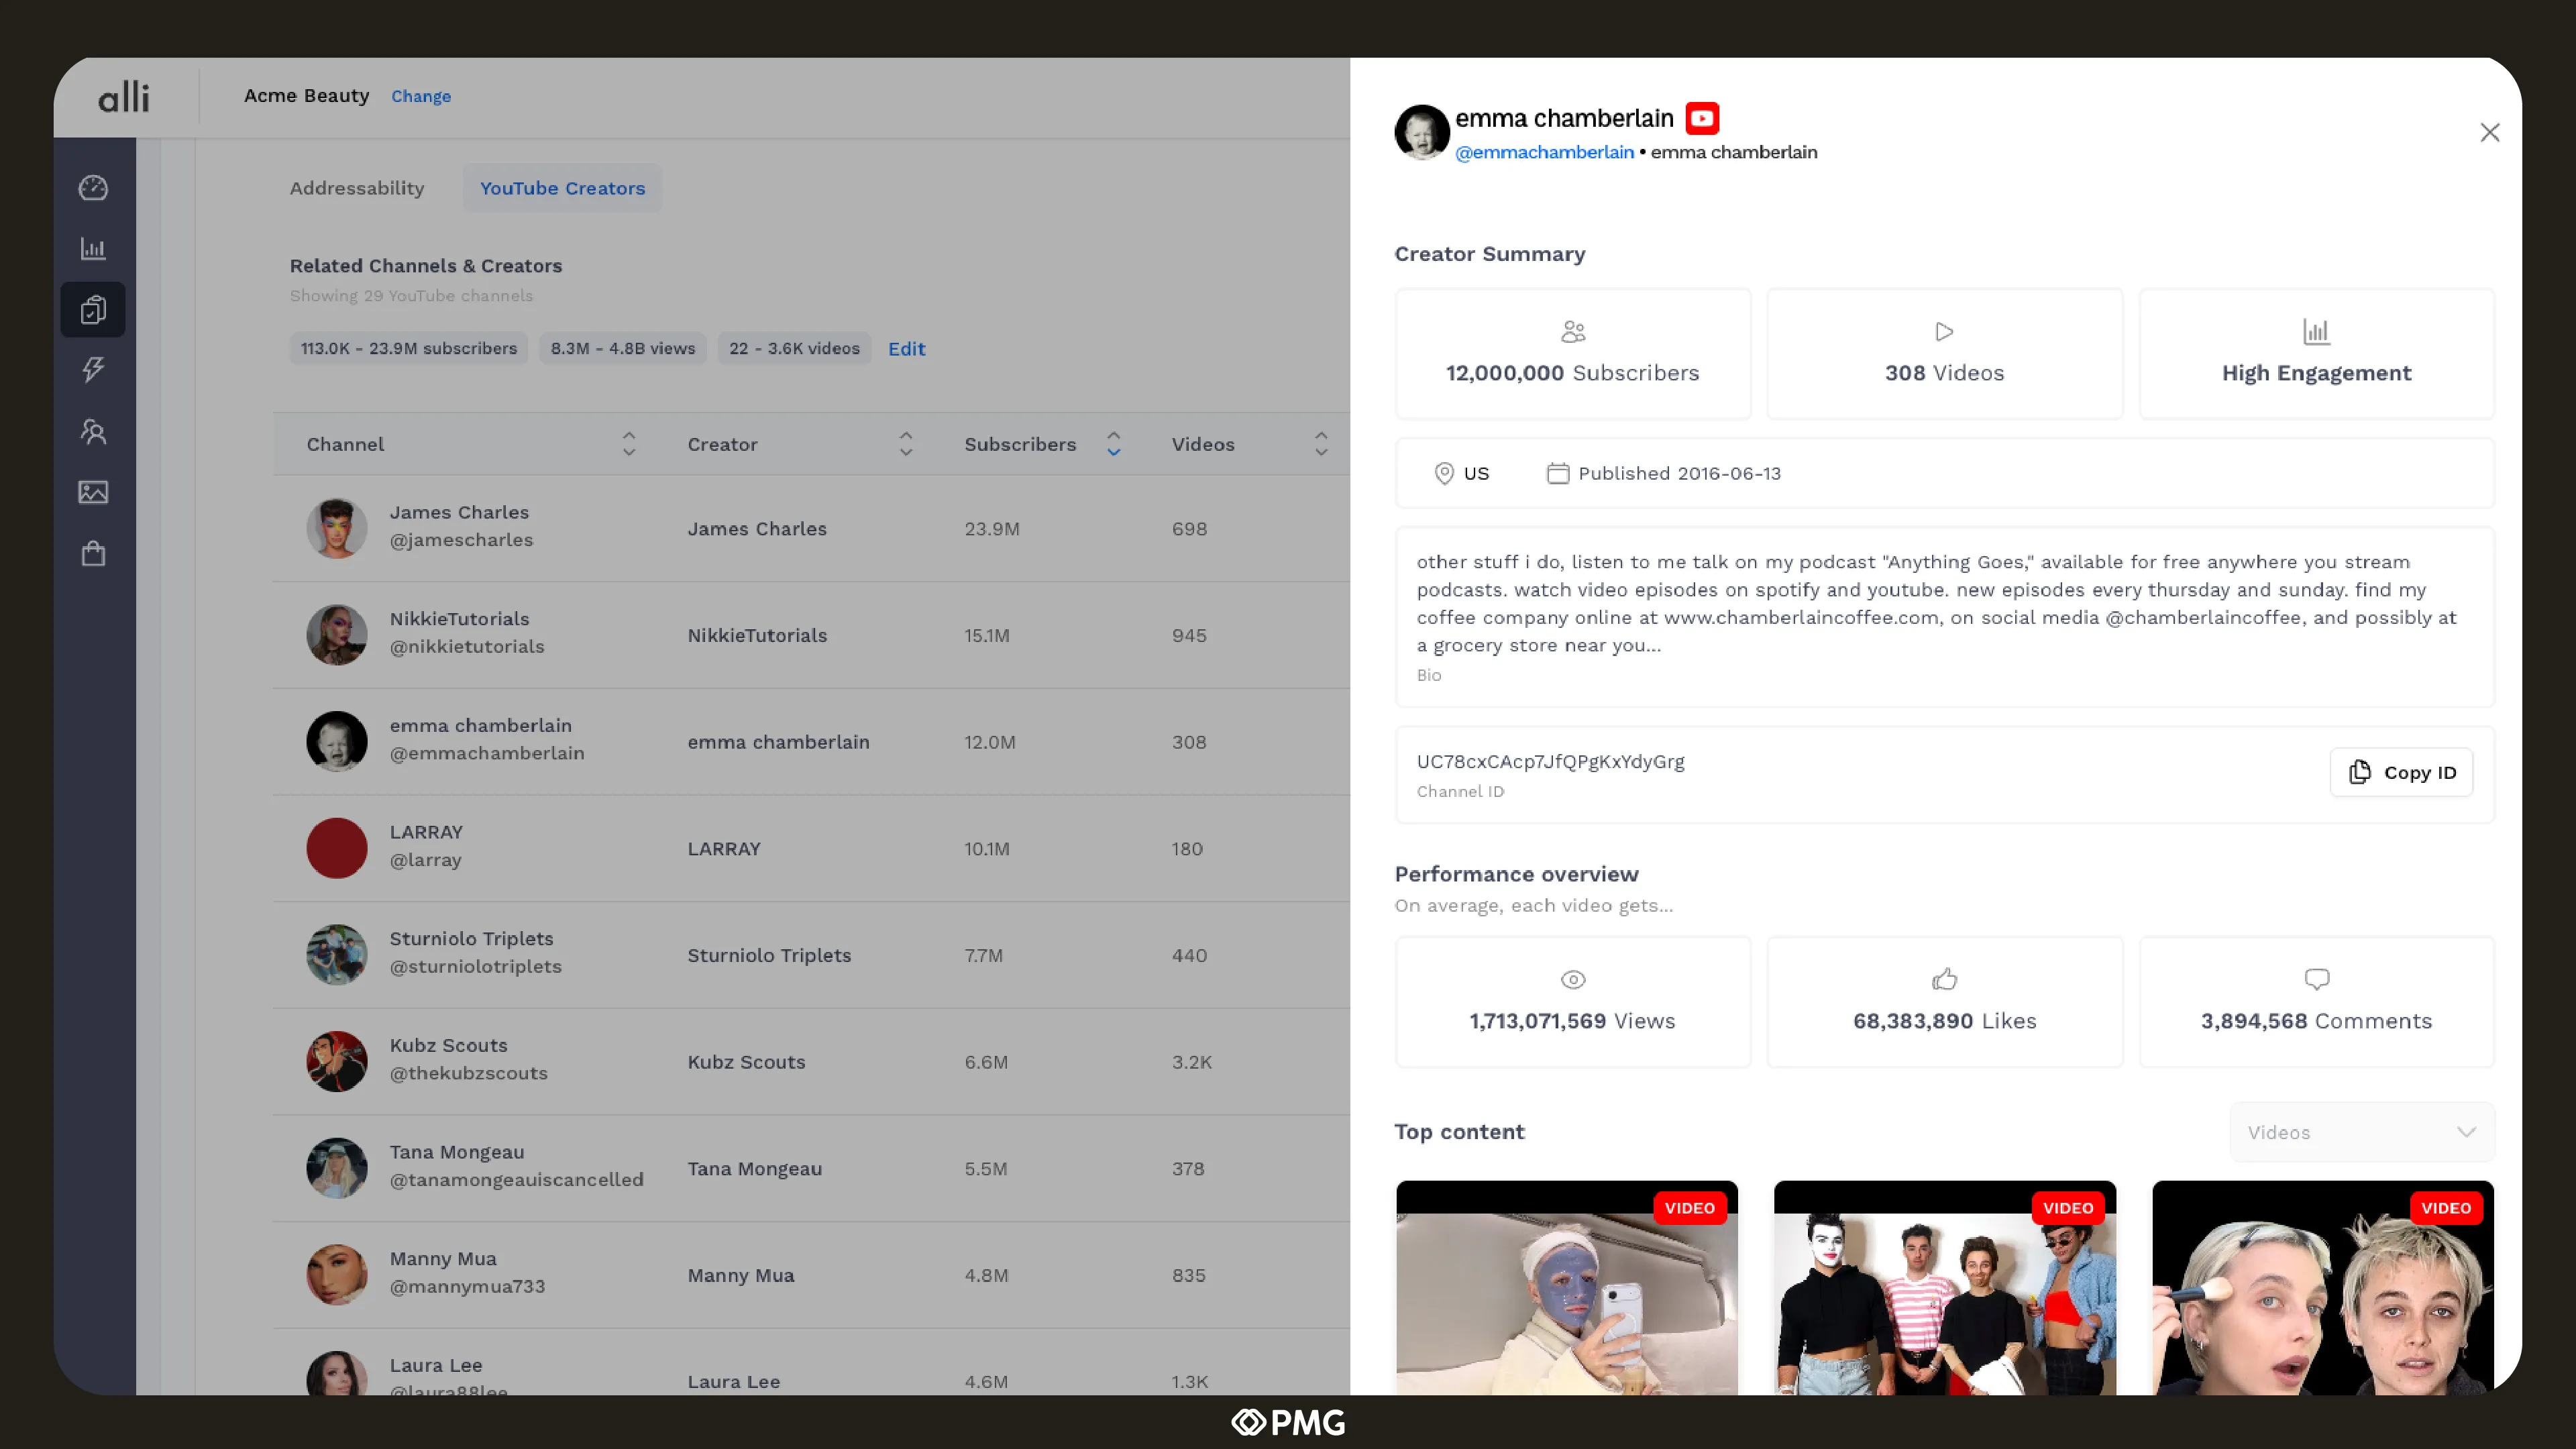The image size is (2576, 1449).
Task: Select the clipboard checklist sidebar icon
Action: point(93,310)
